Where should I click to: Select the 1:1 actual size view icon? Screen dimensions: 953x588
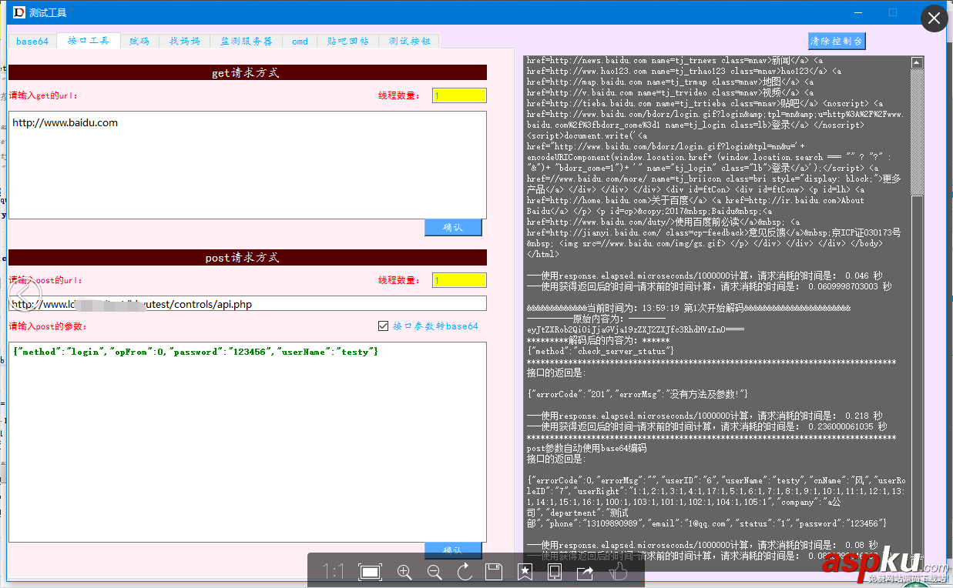pyautogui.click(x=333, y=572)
